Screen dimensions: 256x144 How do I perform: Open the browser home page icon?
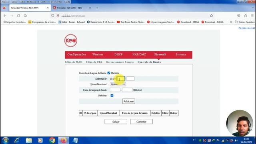(x=25, y=16)
